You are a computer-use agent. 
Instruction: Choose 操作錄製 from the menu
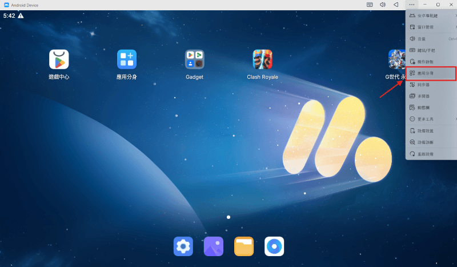click(x=431, y=62)
